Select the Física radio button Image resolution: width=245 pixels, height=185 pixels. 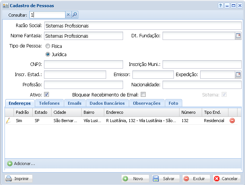(x=48, y=46)
